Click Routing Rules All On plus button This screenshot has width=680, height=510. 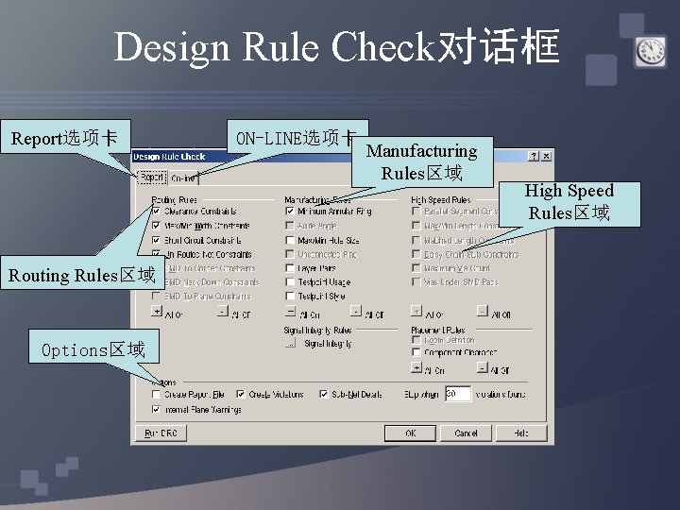(157, 311)
